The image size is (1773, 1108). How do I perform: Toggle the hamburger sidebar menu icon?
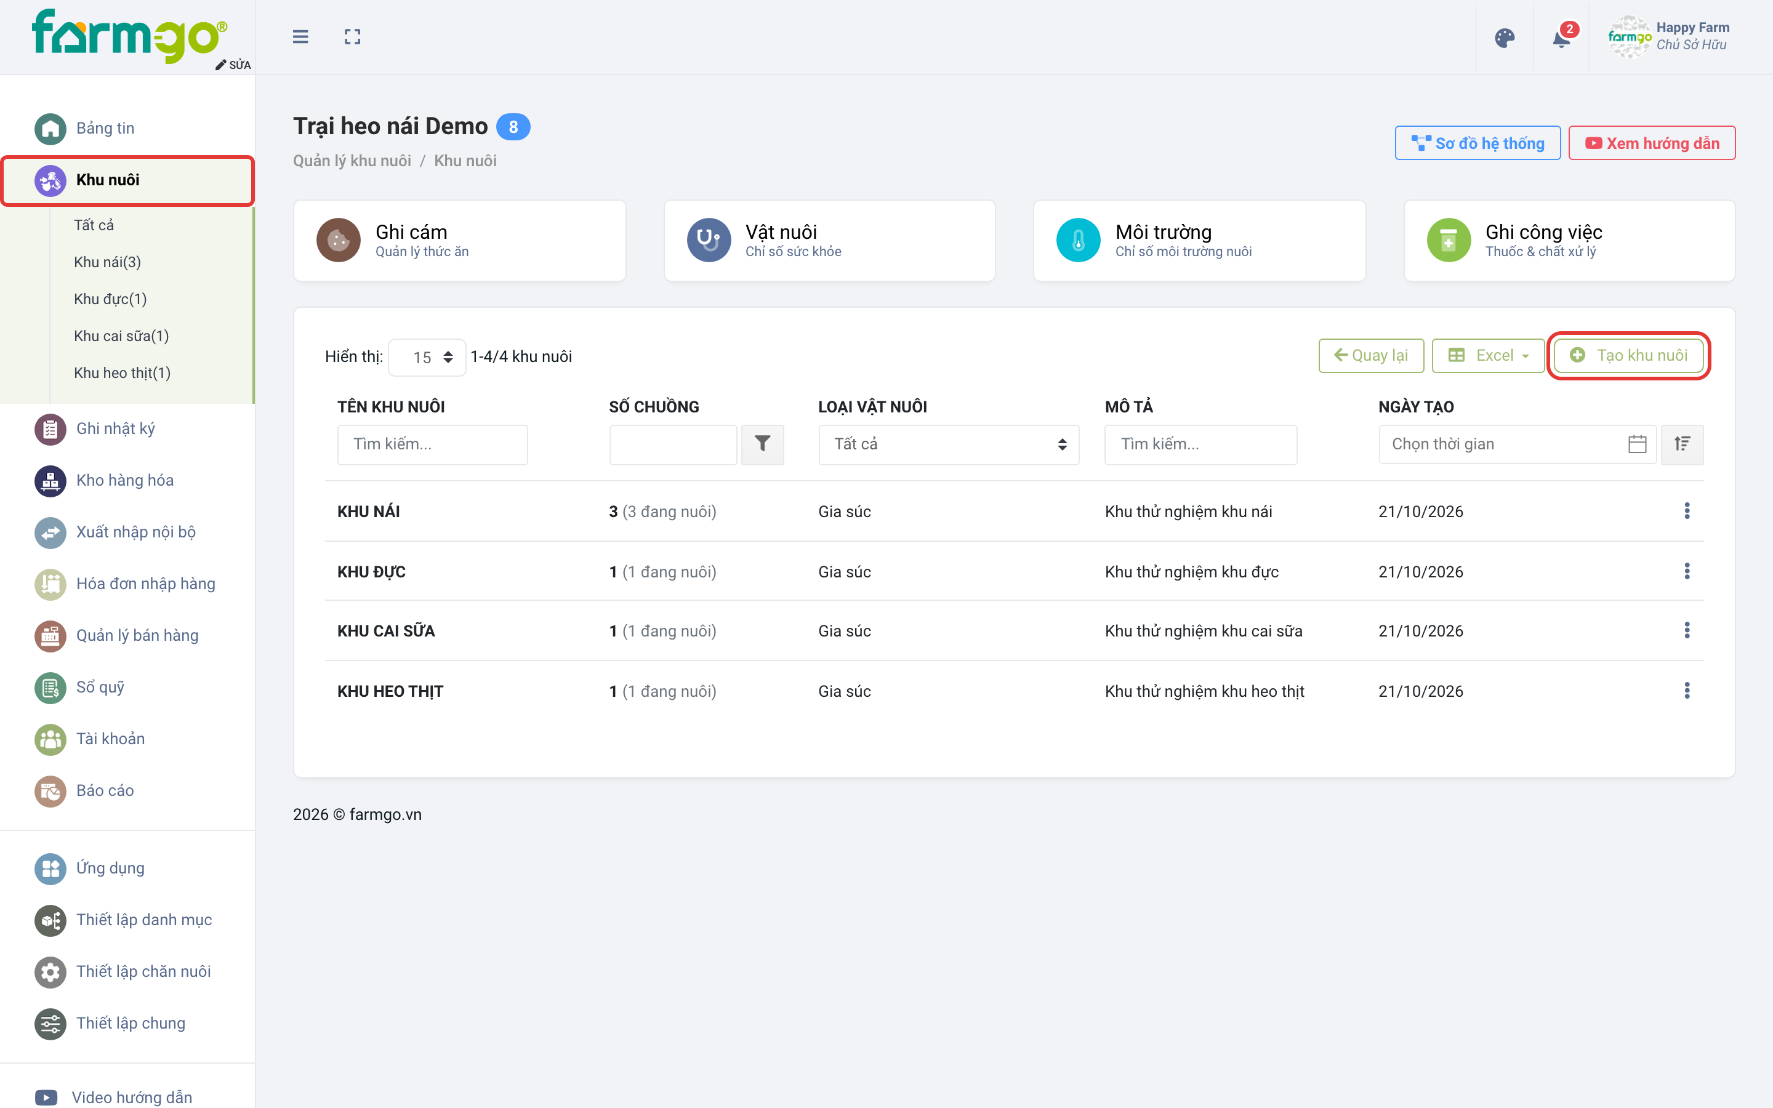tap(300, 37)
